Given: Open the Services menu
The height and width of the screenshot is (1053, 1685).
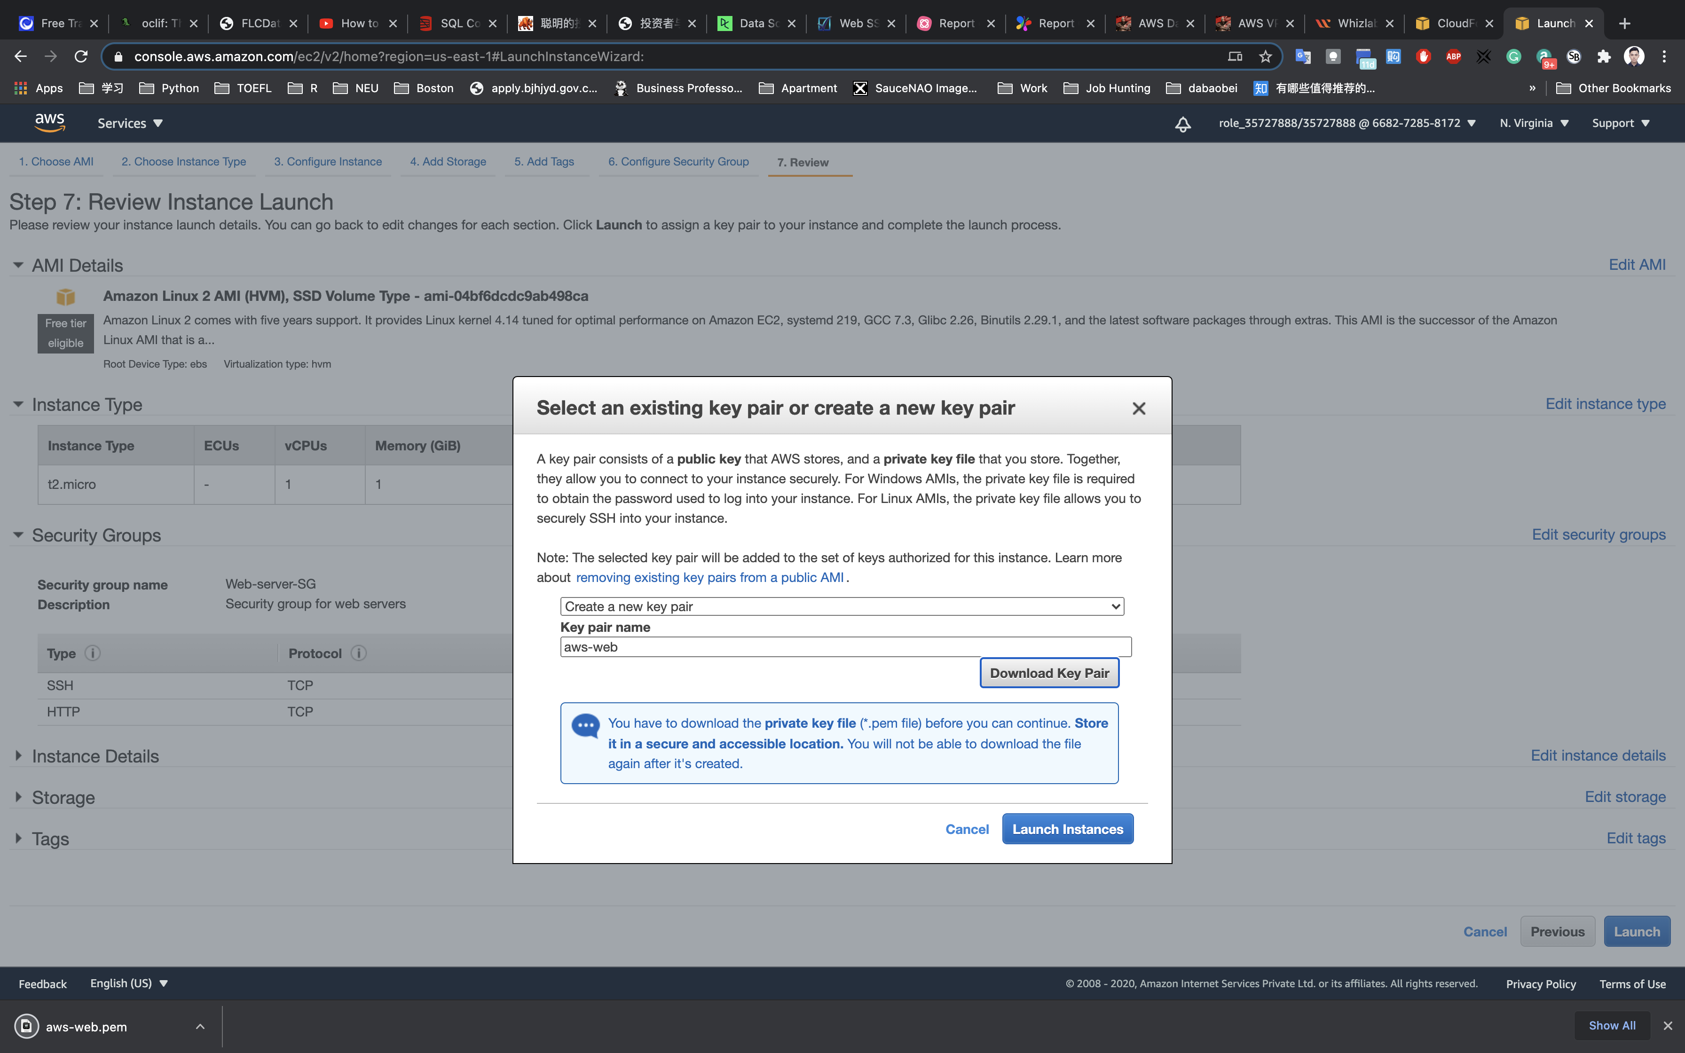Looking at the screenshot, I should tap(129, 123).
